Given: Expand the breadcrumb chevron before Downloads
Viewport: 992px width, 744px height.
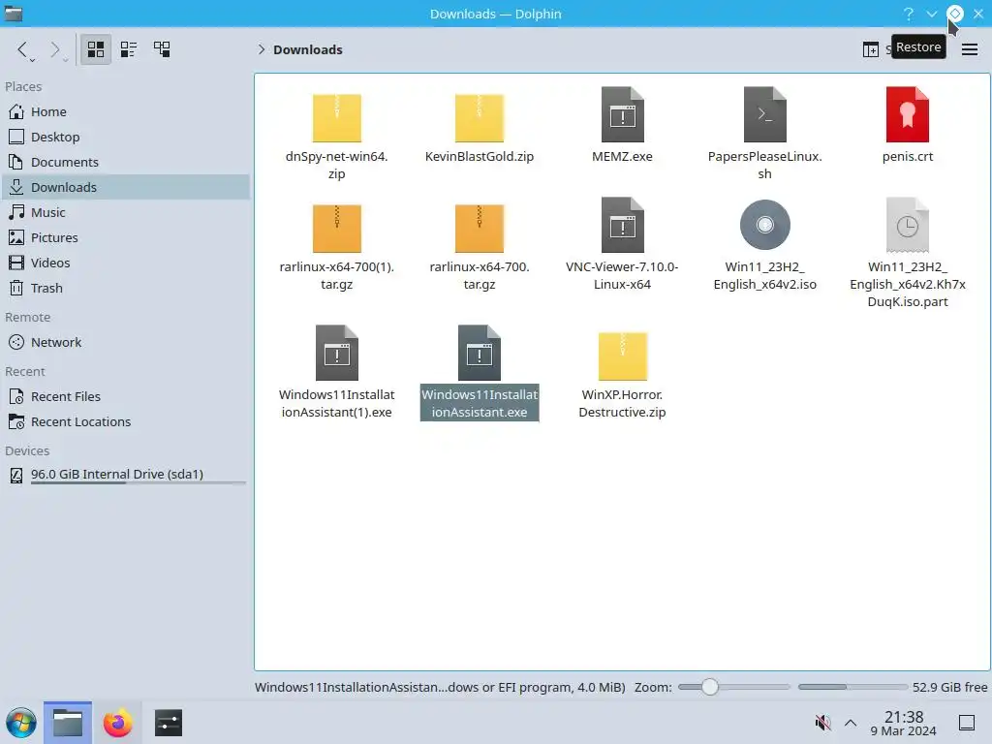Looking at the screenshot, I should pos(262,49).
